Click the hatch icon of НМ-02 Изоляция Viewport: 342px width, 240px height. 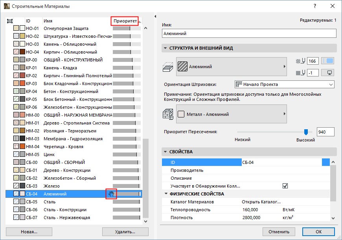pos(16,130)
